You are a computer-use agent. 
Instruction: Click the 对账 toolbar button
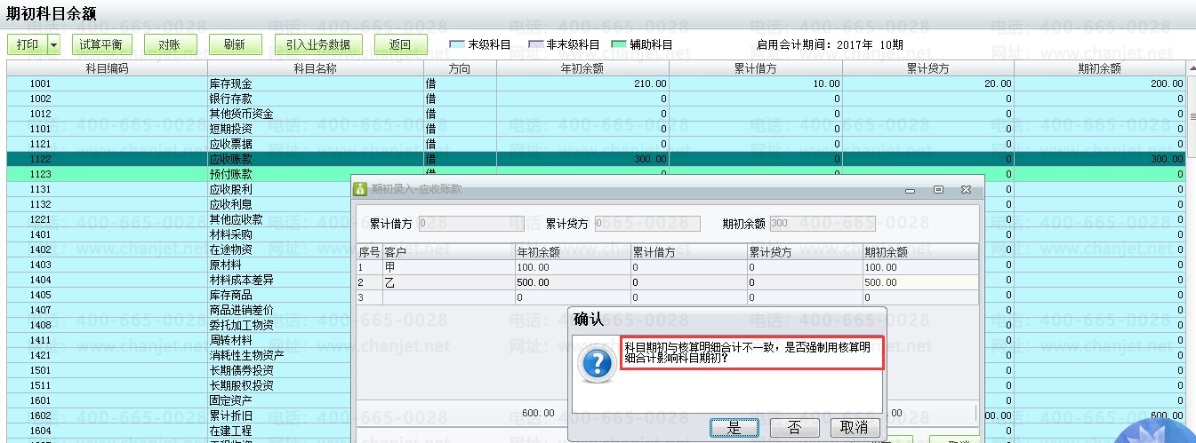[171, 44]
